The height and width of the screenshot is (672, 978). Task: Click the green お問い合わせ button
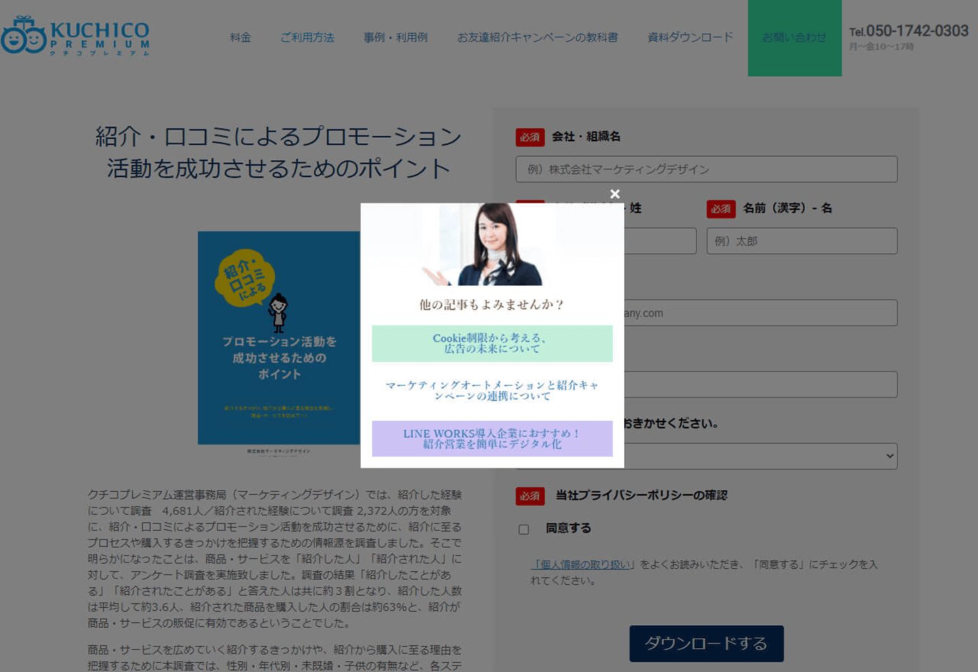(794, 39)
